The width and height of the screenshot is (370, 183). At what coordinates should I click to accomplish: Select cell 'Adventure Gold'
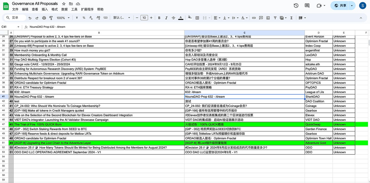[x=319, y=143]
